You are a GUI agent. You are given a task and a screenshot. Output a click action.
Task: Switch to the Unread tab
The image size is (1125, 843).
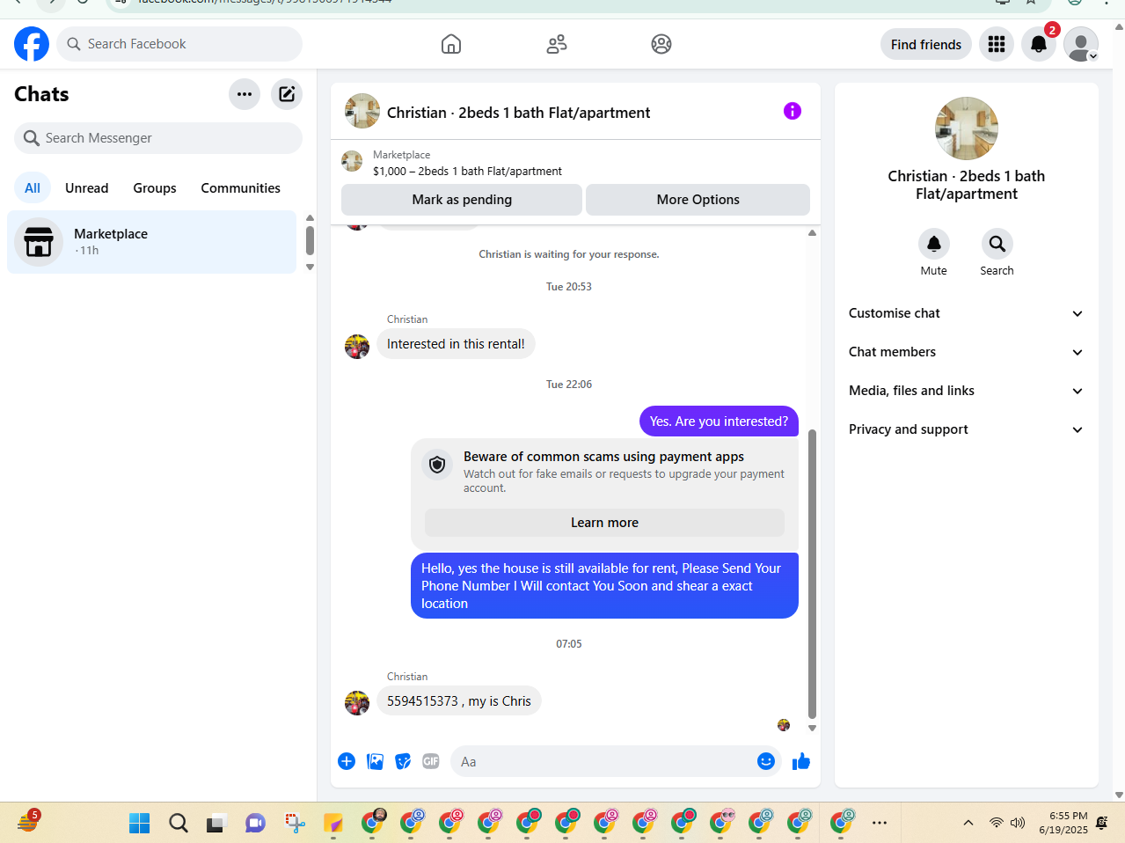pyautogui.click(x=87, y=188)
